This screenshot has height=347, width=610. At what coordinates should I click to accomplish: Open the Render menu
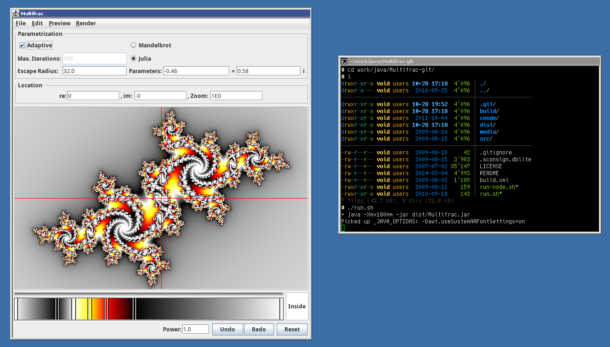[86, 23]
